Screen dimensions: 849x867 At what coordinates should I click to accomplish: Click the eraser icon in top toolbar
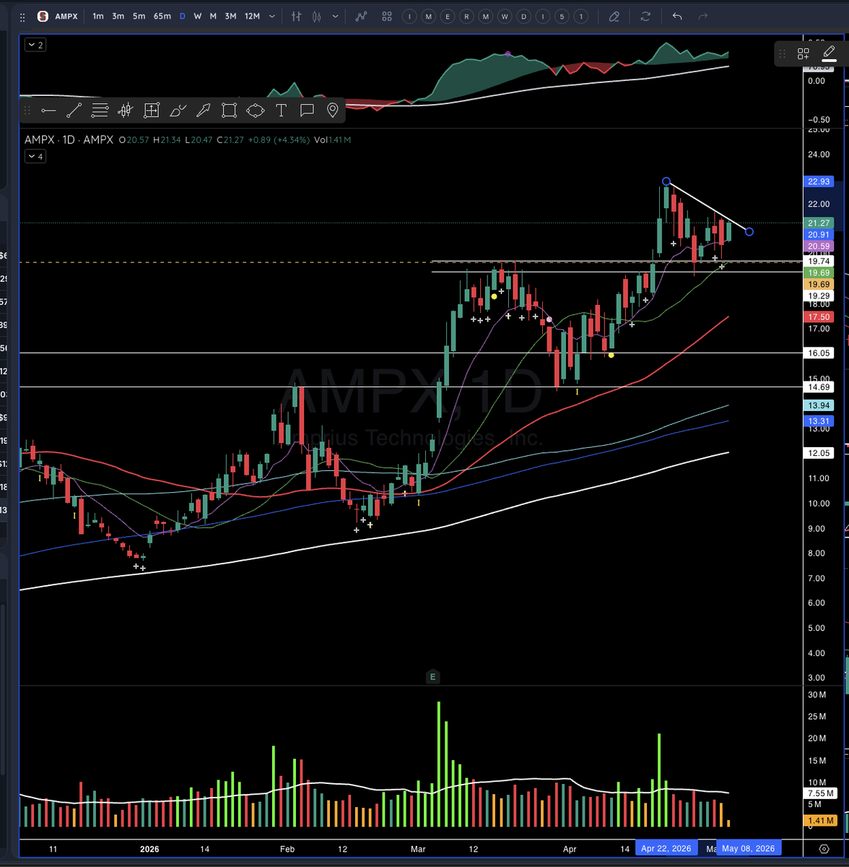(614, 16)
